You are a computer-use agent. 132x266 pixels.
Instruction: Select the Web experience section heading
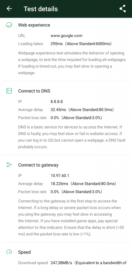point(34,25)
